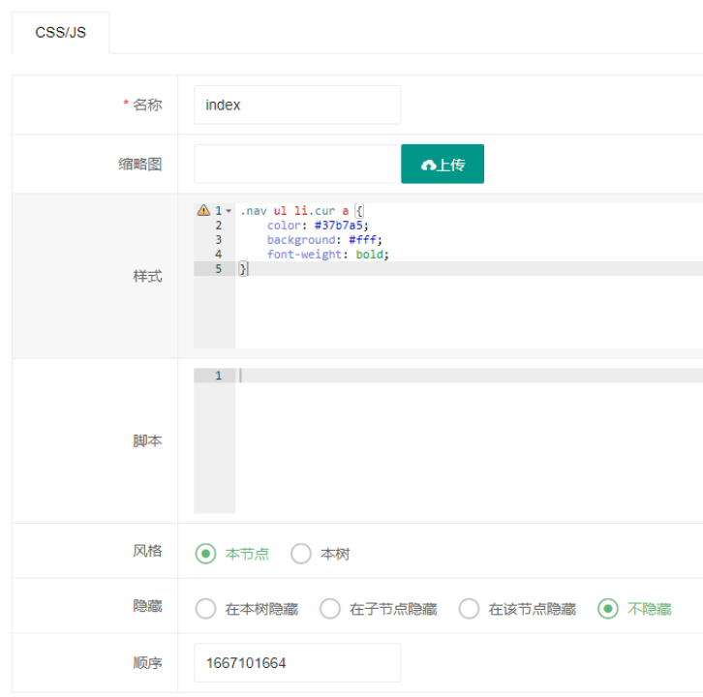Viewport: 703px width, 697px height.
Task: Switch to the CSS/JS tab
Action: coord(60,32)
